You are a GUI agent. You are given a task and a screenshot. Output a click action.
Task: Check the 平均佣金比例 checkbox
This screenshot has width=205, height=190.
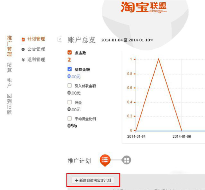pos(70,118)
